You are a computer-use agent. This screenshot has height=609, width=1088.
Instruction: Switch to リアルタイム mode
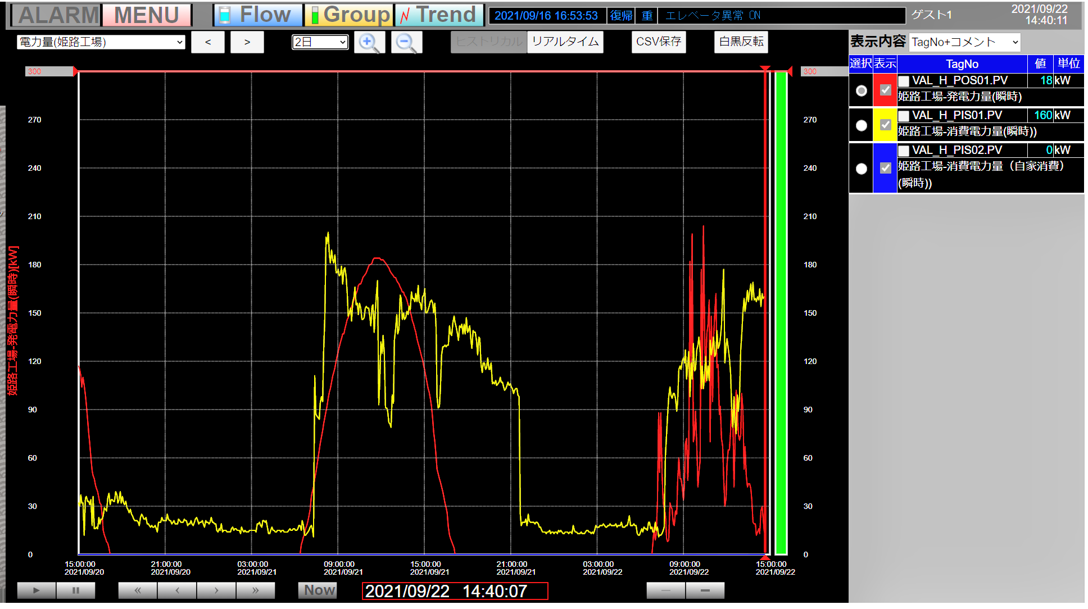pyautogui.click(x=565, y=42)
